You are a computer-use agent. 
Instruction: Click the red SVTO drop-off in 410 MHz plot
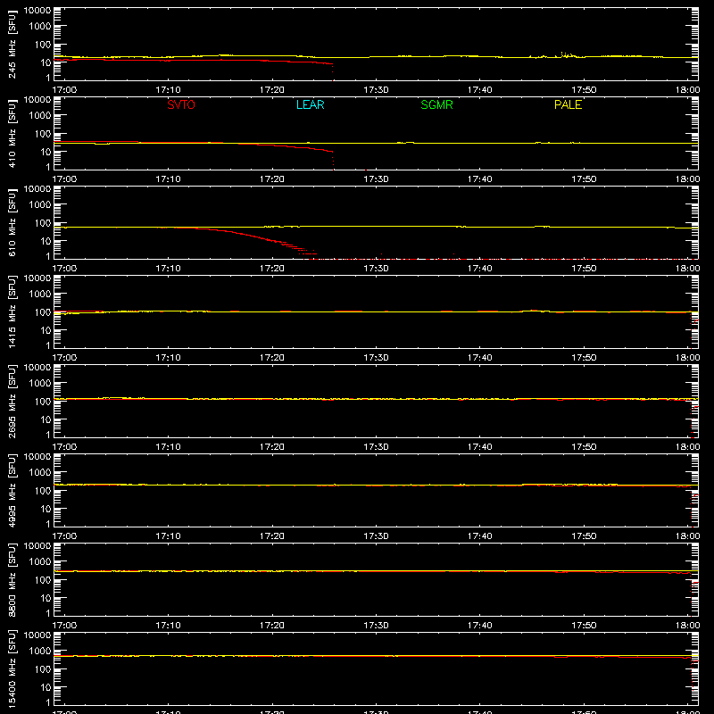332,160
